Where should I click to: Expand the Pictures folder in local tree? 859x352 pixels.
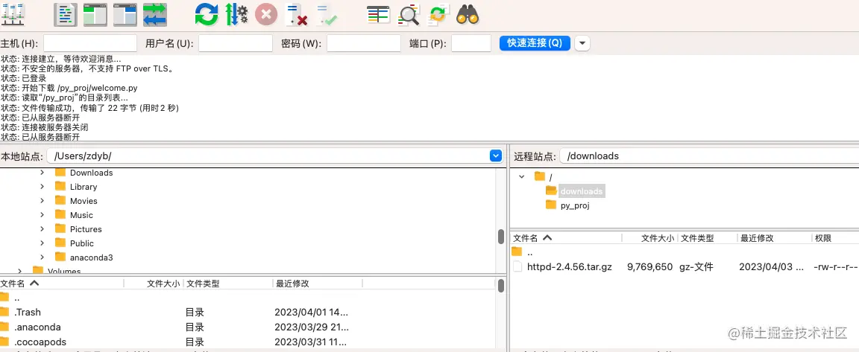(x=43, y=229)
